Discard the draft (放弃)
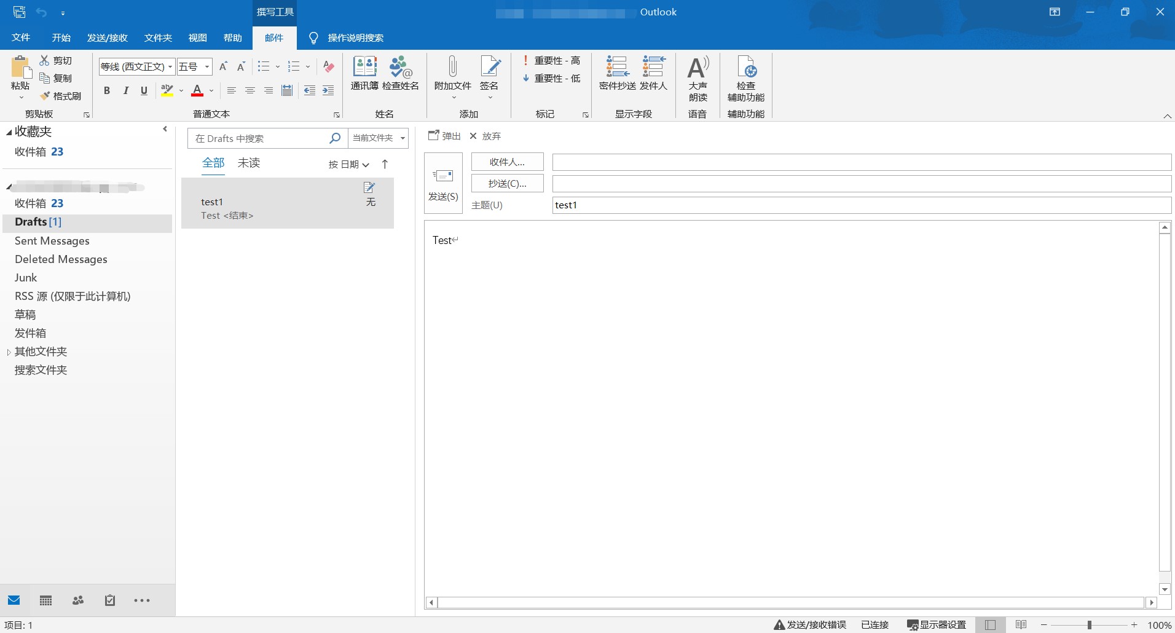1175x633 pixels. click(x=485, y=136)
